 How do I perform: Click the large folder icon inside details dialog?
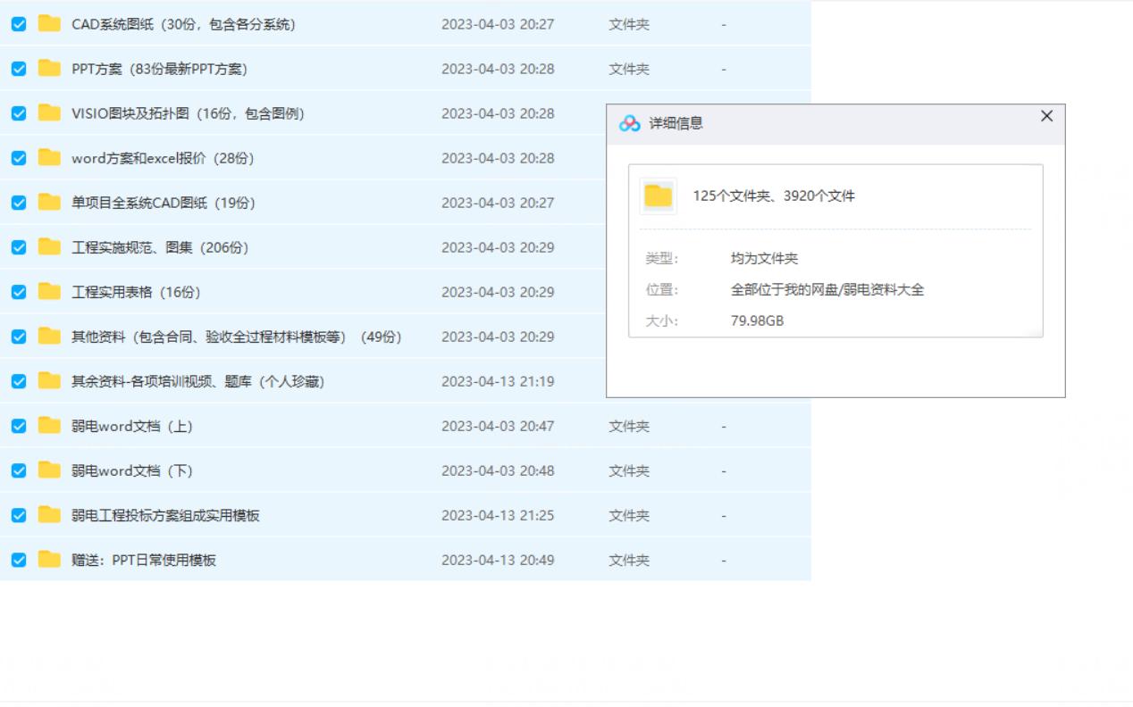pos(659,195)
